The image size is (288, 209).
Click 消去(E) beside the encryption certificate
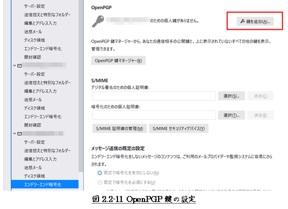(260, 115)
